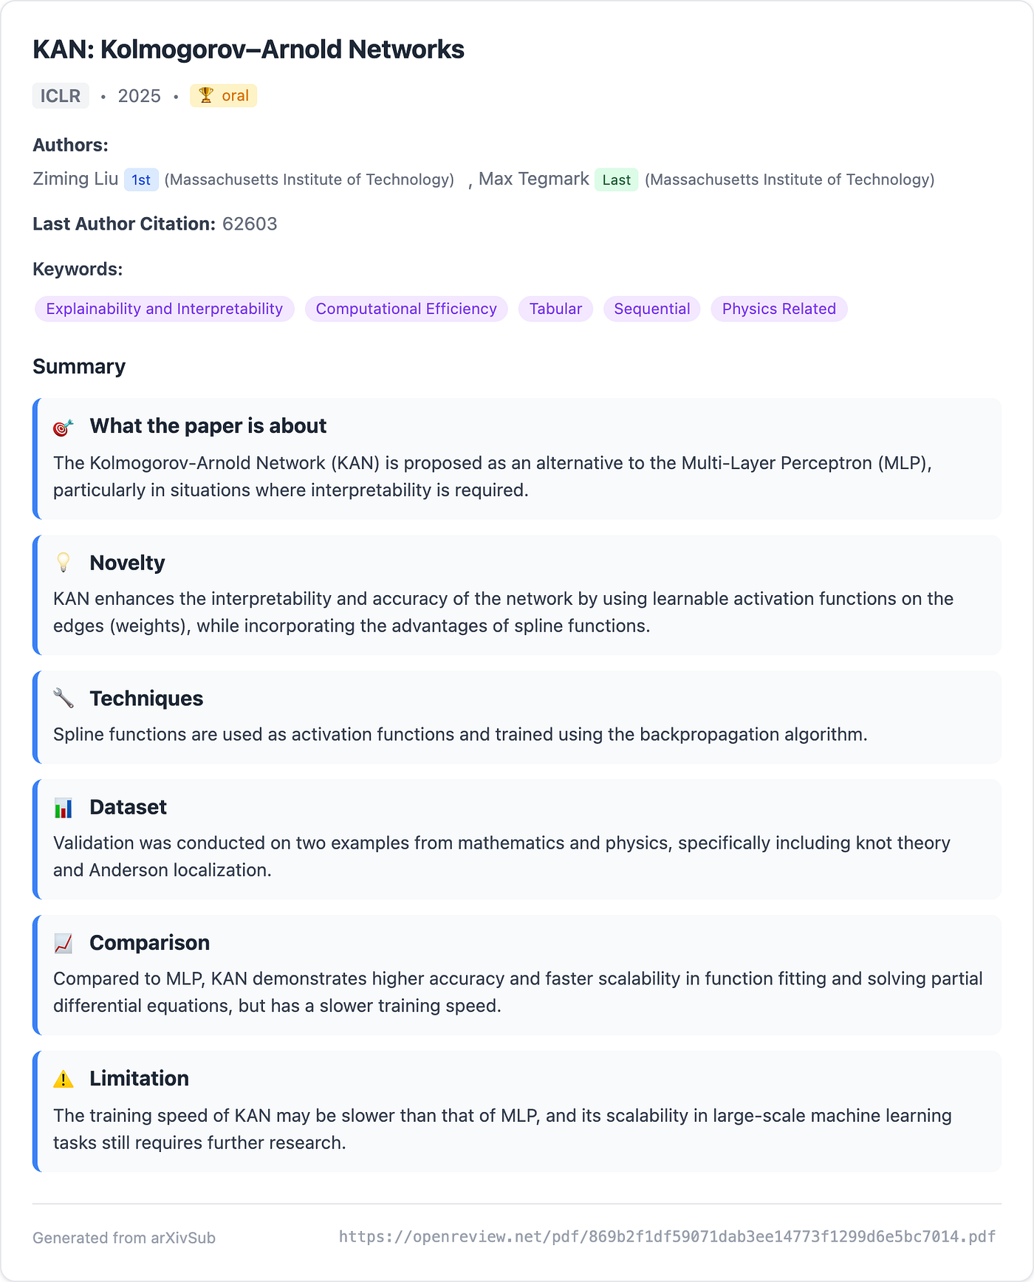Image resolution: width=1034 pixels, height=1282 pixels.
Task: Click the warning triangle icon beside Limitation
Action: [64, 1079]
